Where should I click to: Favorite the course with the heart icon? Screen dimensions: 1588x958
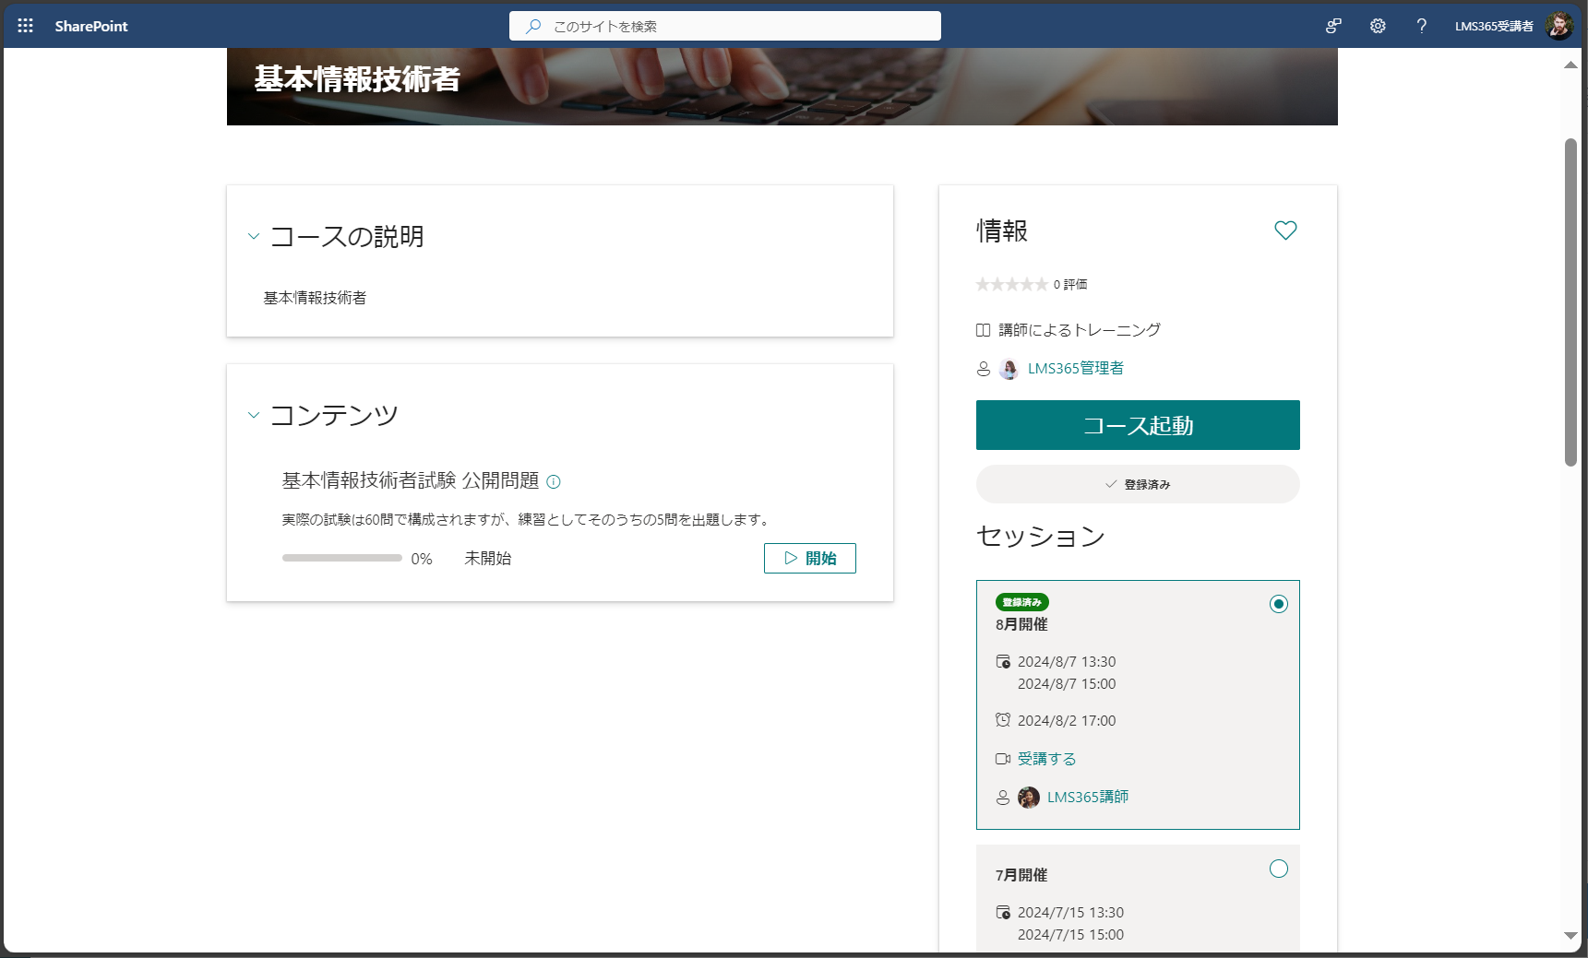1285,230
